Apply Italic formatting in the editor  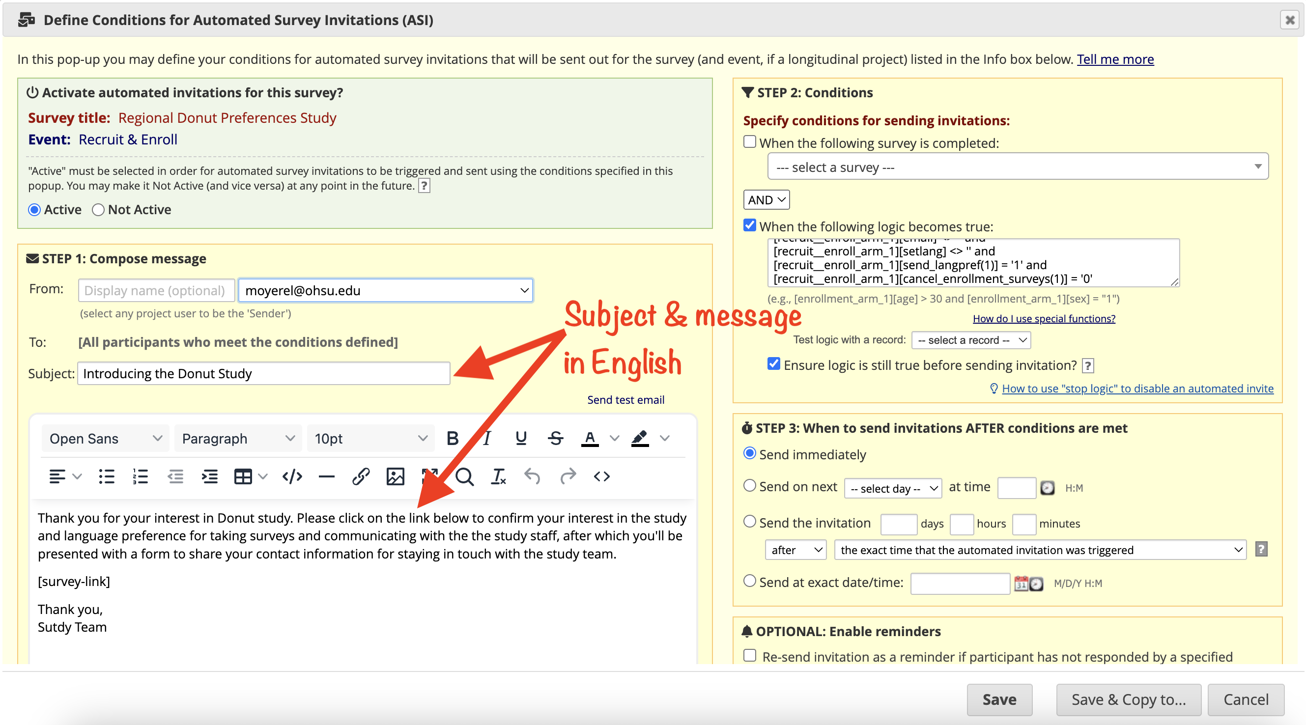(x=487, y=438)
